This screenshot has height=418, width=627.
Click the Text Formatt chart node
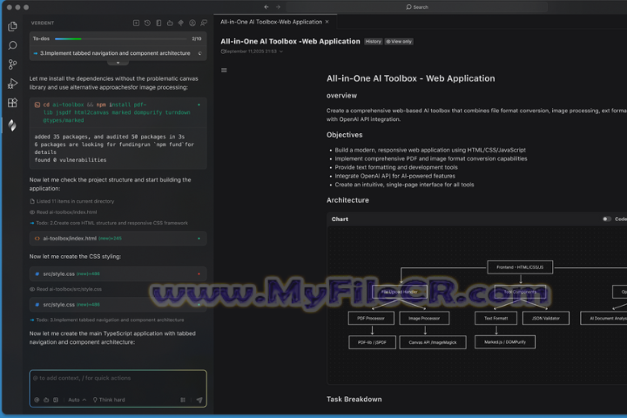(x=496, y=319)
